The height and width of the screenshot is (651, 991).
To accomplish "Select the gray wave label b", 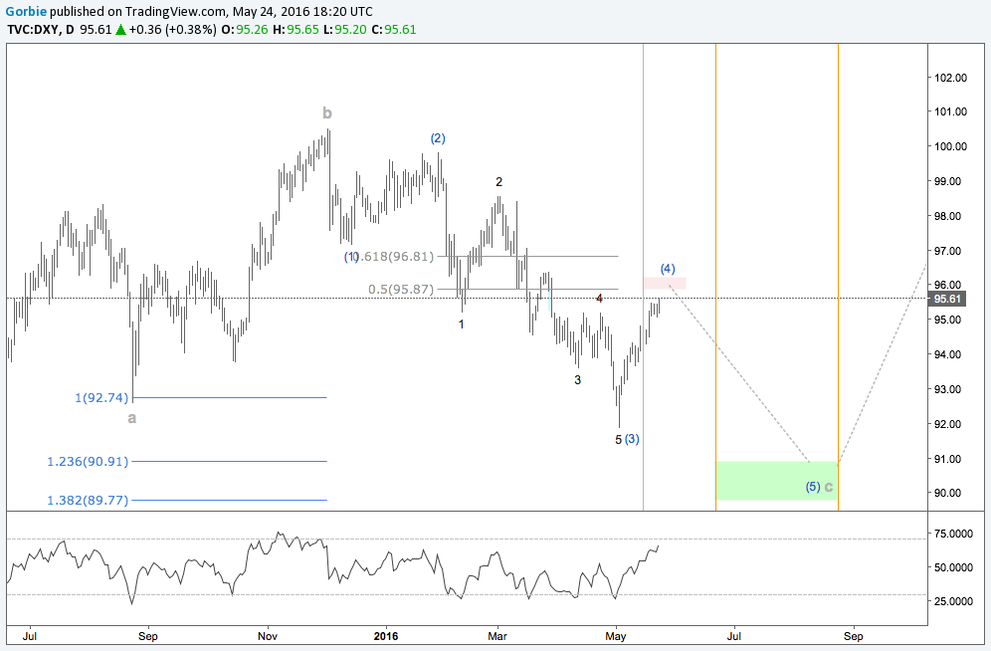I will (x=326, y=113).
